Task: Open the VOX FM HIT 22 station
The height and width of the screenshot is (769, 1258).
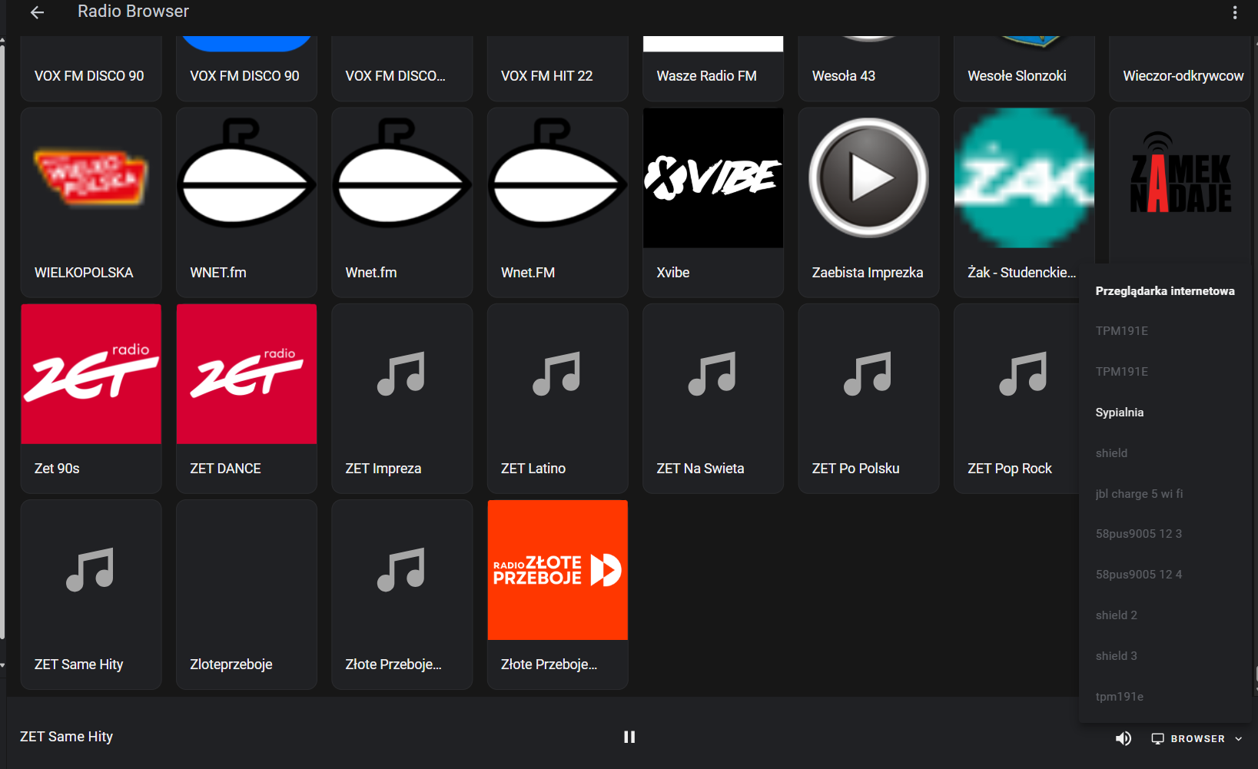Action: pos(558,68)
